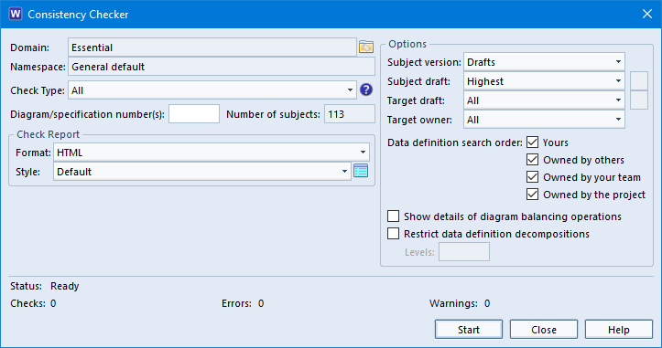Click the Errors: 0 counter

[x=243, y=303]
